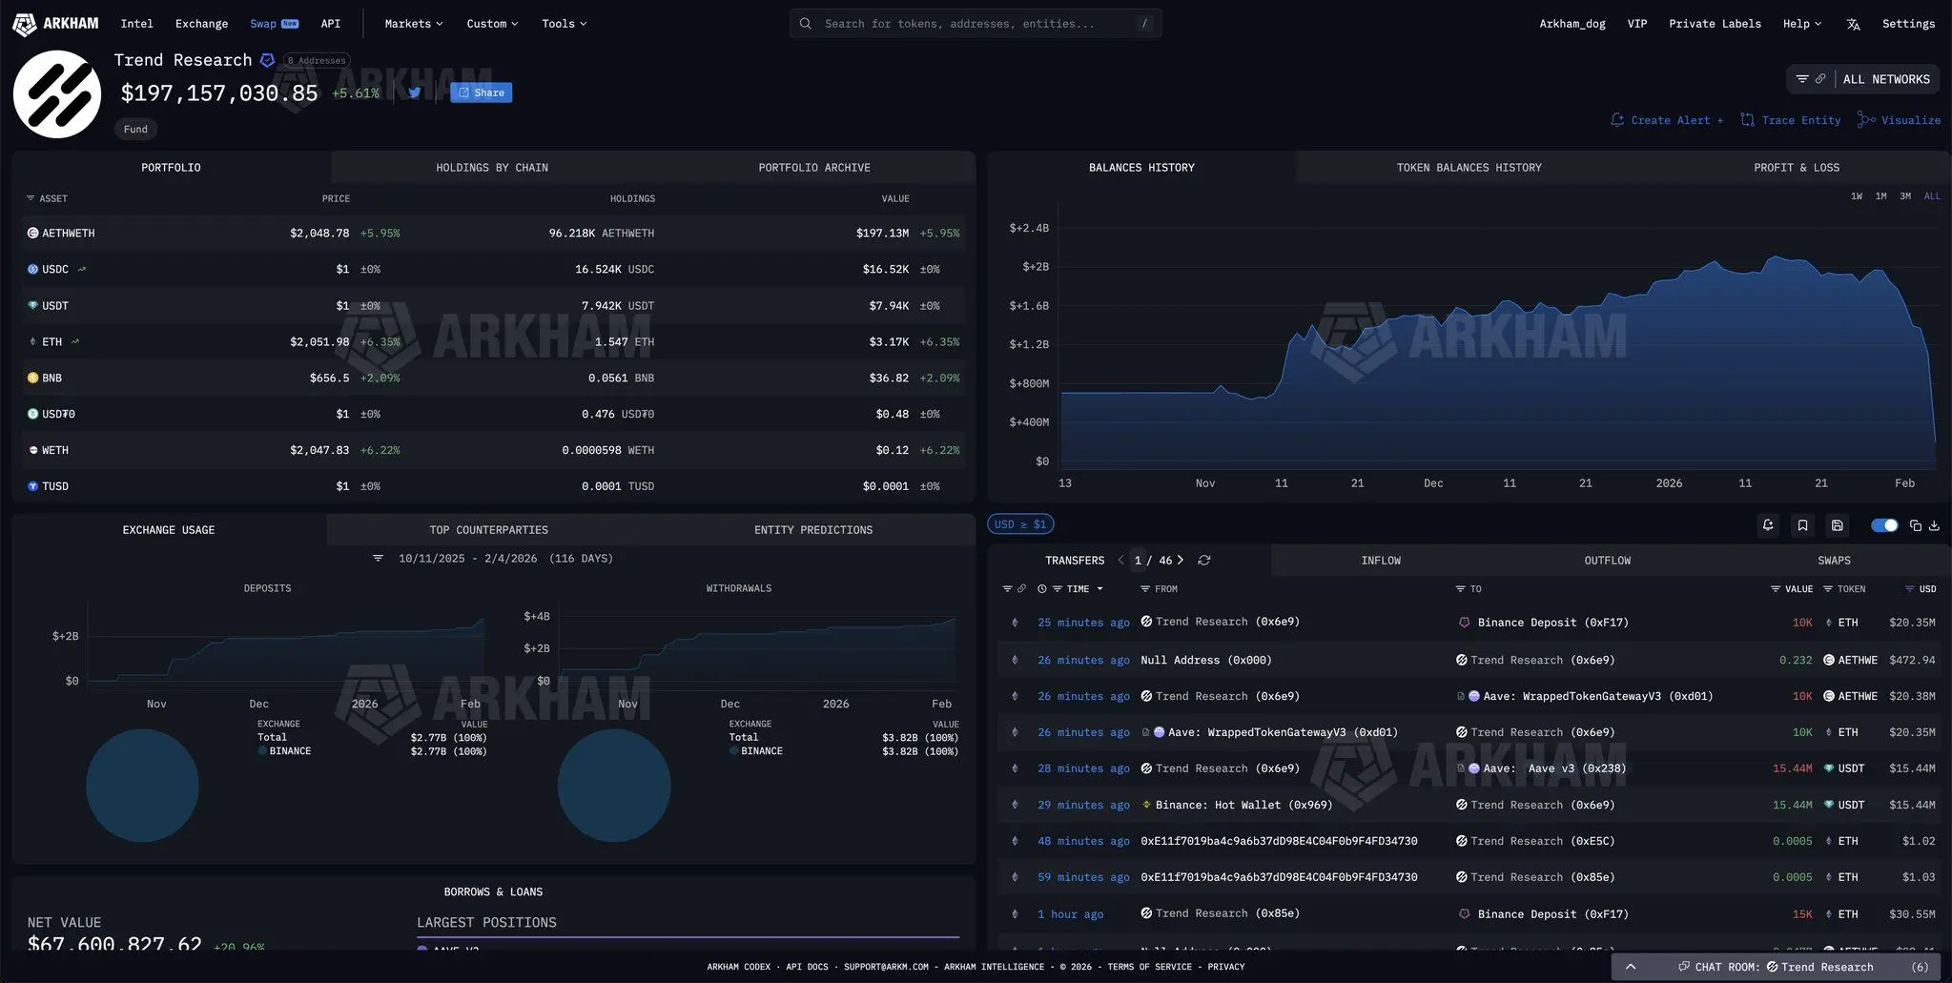Screen dimensions: 1952x983
Task: Click the copy icon above transfers table
Action: [x=1915, y=525]
